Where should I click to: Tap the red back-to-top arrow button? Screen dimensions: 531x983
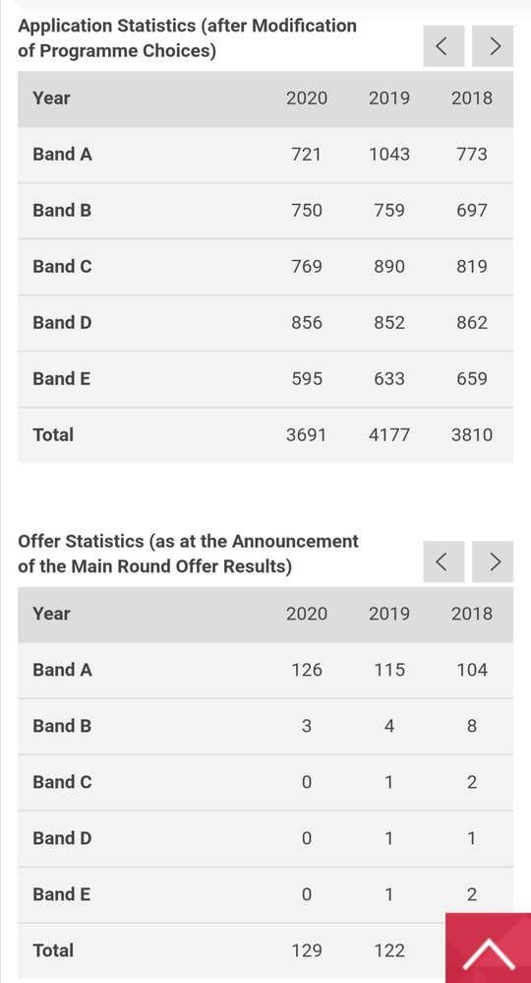coord(489,948)
